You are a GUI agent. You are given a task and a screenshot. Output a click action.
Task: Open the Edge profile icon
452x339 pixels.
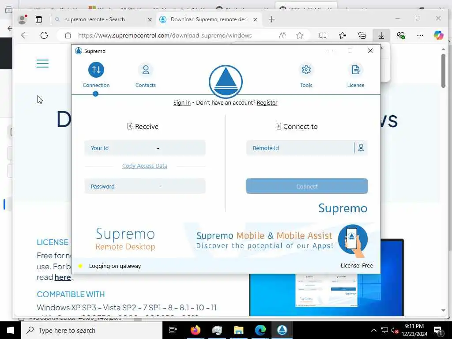coord(22,19)
